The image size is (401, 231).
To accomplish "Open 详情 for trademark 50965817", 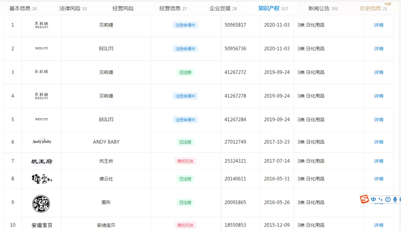I will pyautogui.click(x=378, y=25).
